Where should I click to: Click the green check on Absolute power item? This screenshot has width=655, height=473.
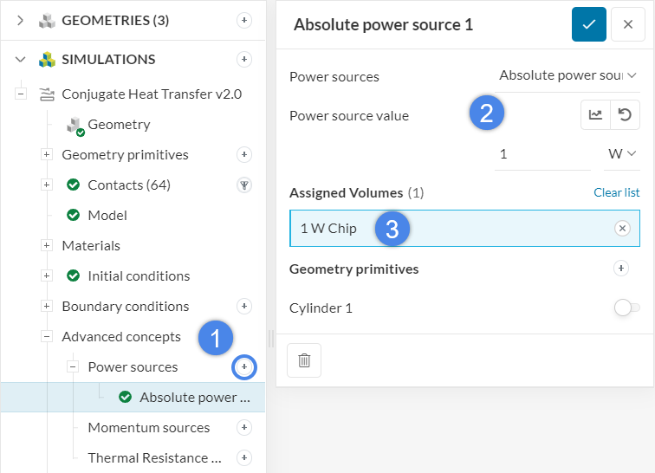click(x=125, y=397)
